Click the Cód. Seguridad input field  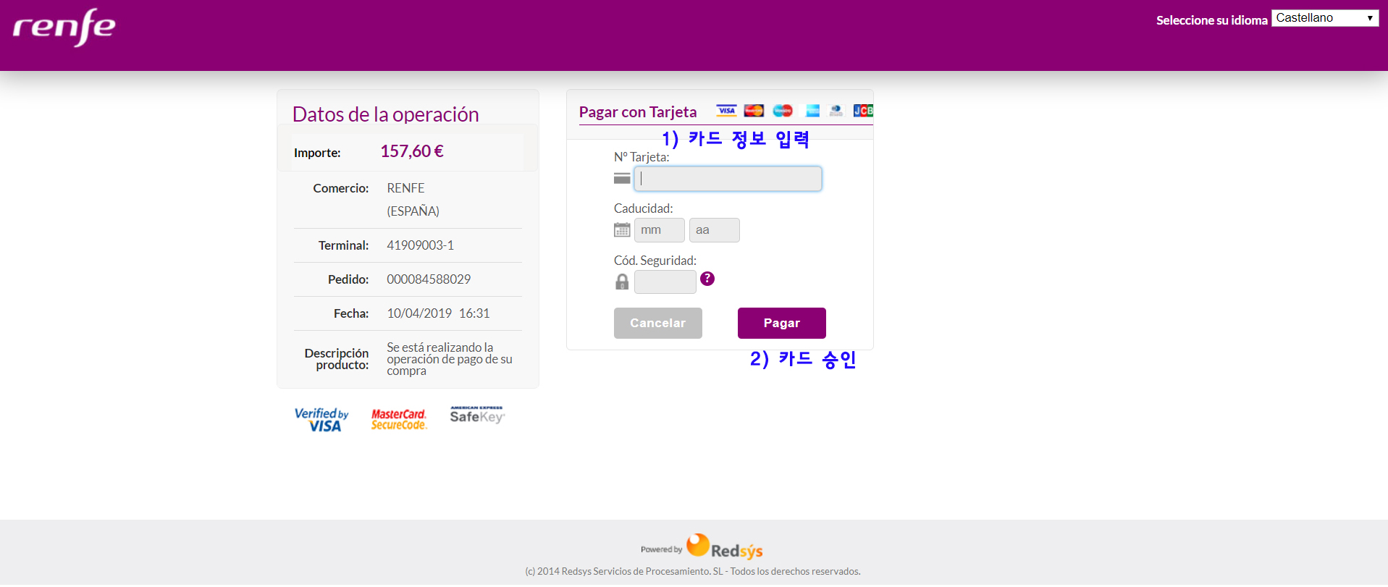pyautogui.click(x=665, y=282)
